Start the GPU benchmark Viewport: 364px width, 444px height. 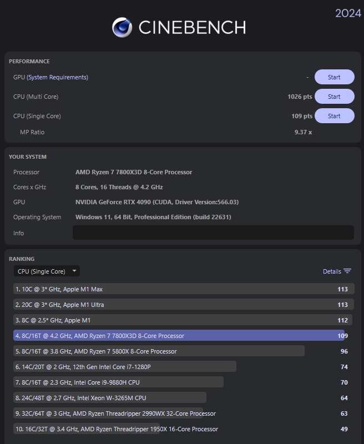pos(334,77)
